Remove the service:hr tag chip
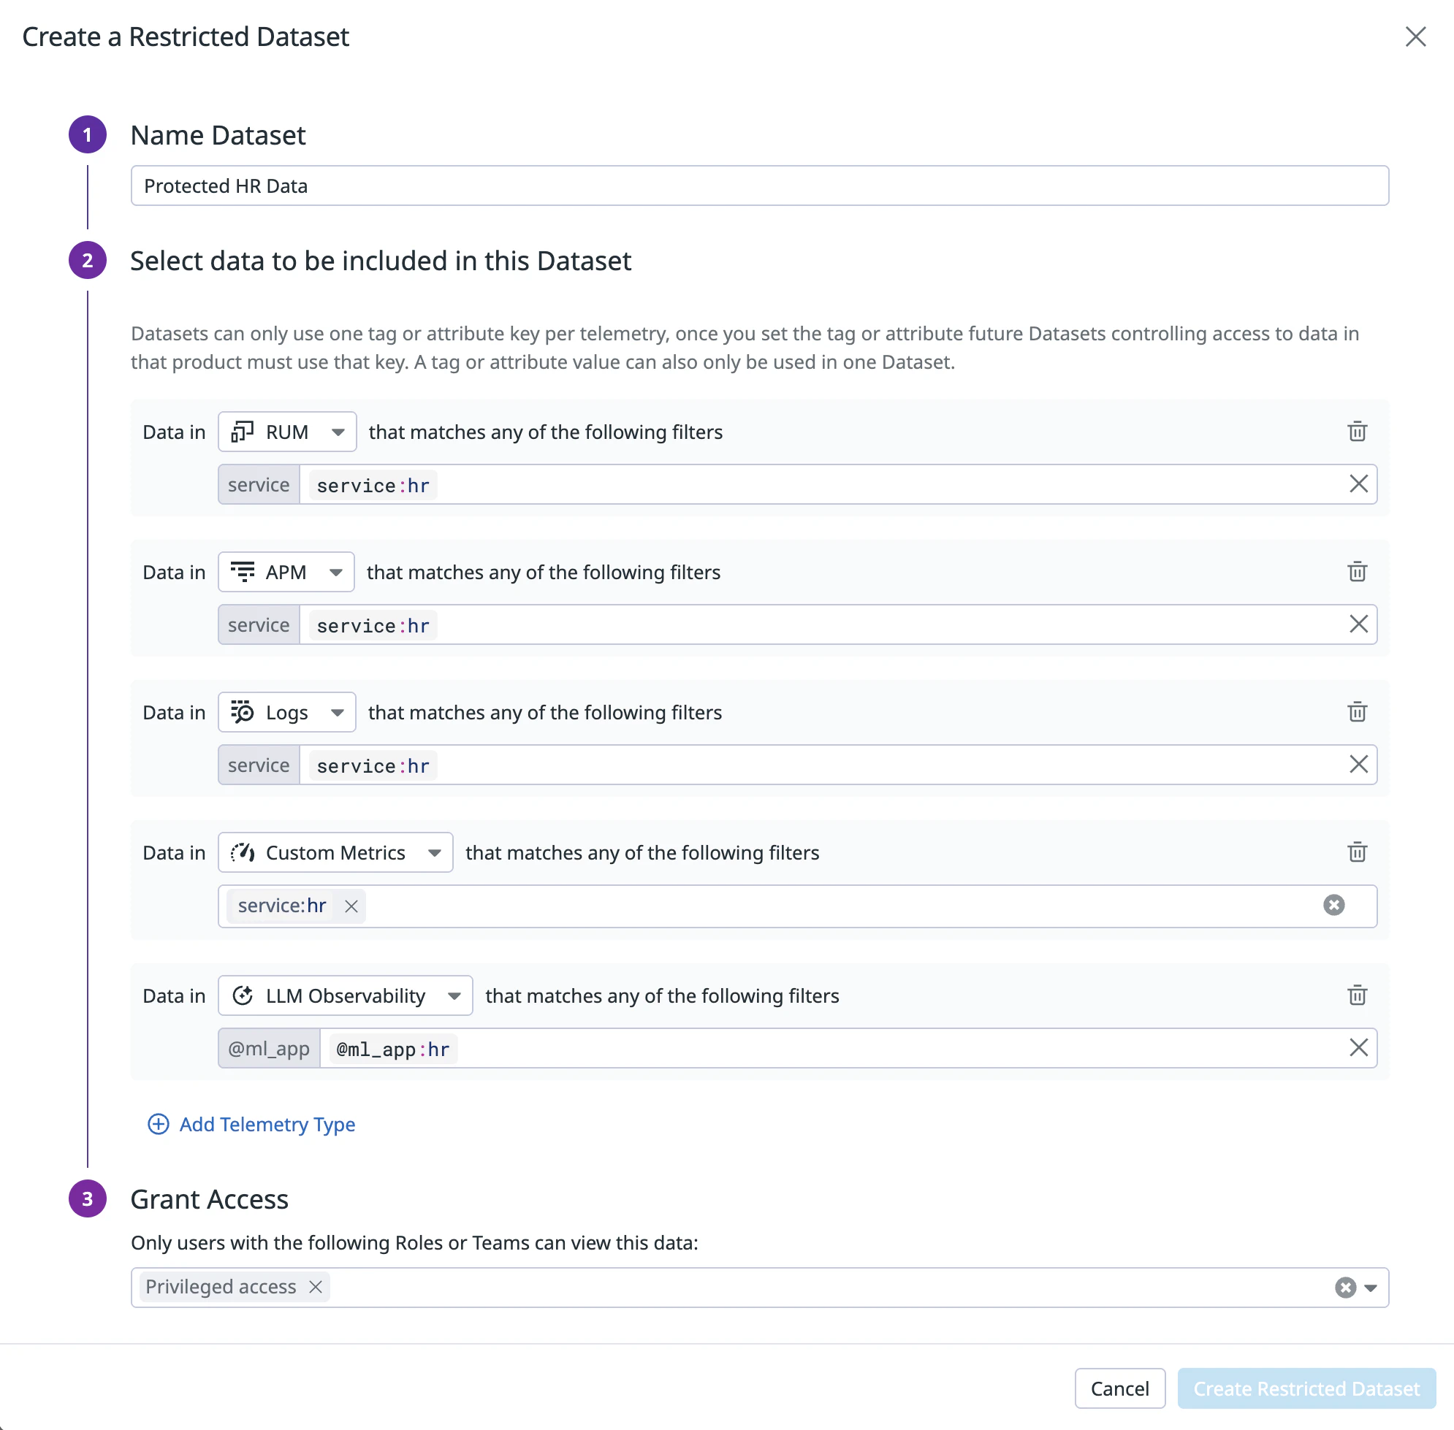 pyautogui.click(x=351, y=906)
